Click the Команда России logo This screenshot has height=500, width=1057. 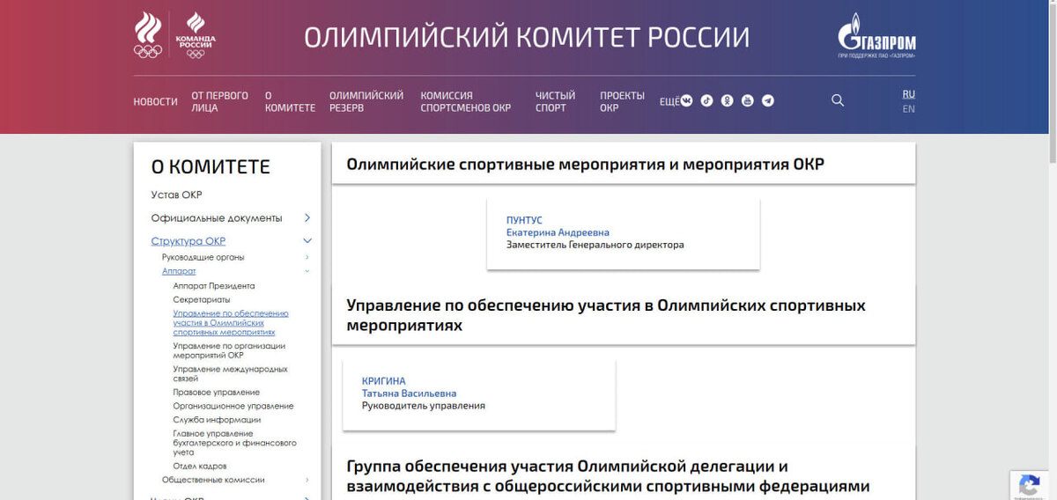[195, 34]
